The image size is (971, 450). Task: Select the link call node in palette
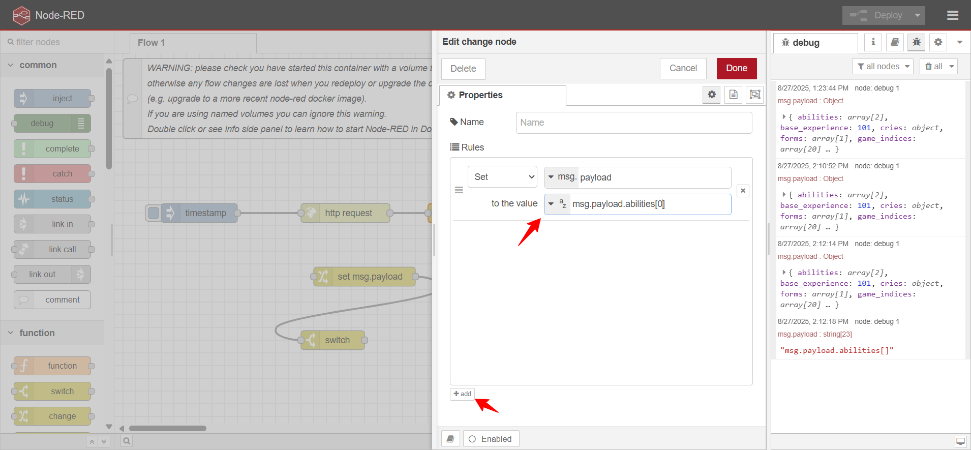53,249
